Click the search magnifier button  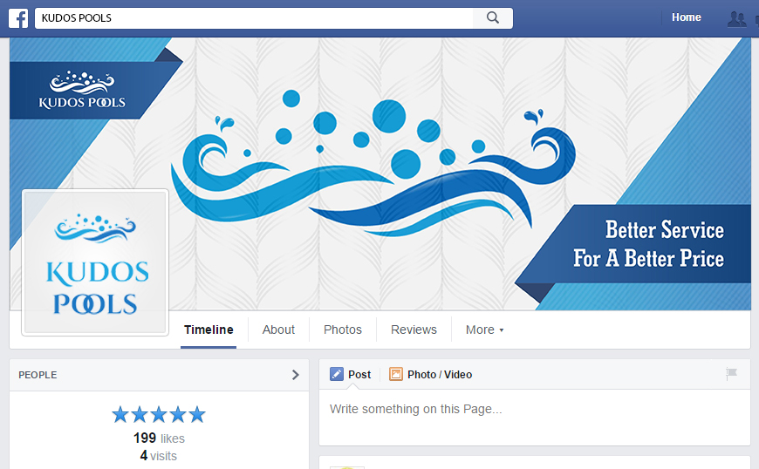493,18
